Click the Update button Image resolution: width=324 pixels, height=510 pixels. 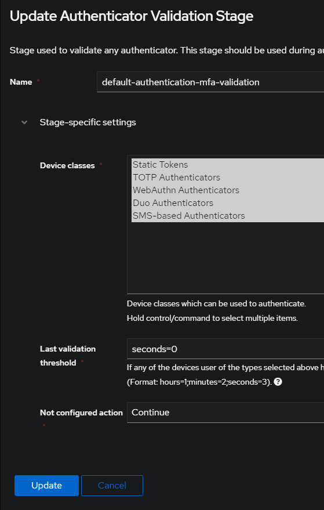click(46, 486)
